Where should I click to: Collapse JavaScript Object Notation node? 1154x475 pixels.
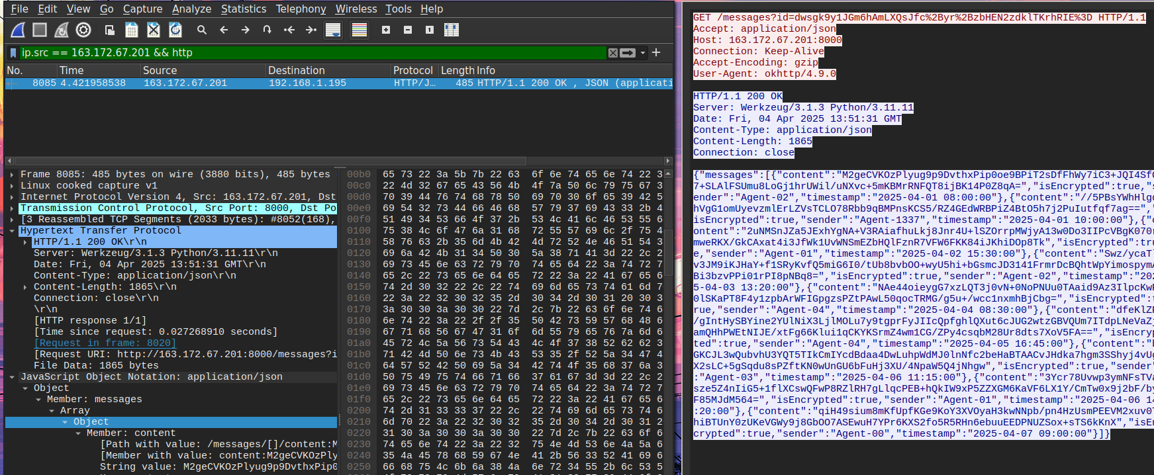pyautogui.click(x=13, y=377)
